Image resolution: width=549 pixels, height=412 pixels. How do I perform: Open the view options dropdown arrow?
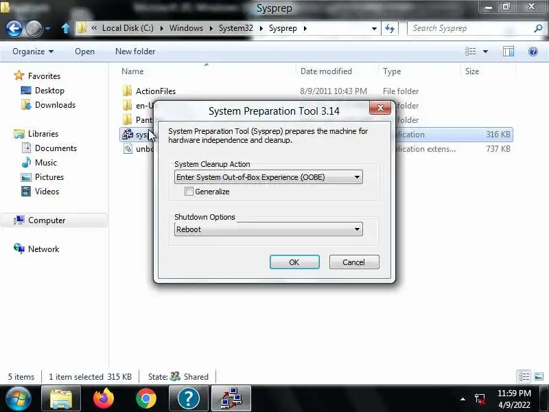pos(485,51)
